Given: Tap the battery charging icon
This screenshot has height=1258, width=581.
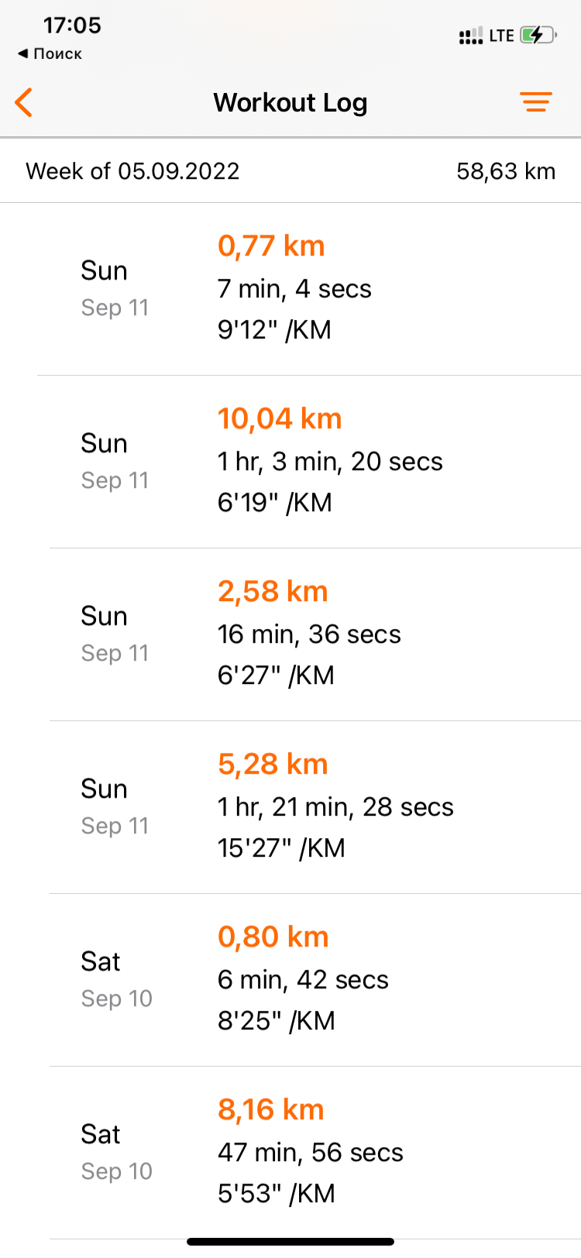Looking at the screenshot, I should coord(538,35).
